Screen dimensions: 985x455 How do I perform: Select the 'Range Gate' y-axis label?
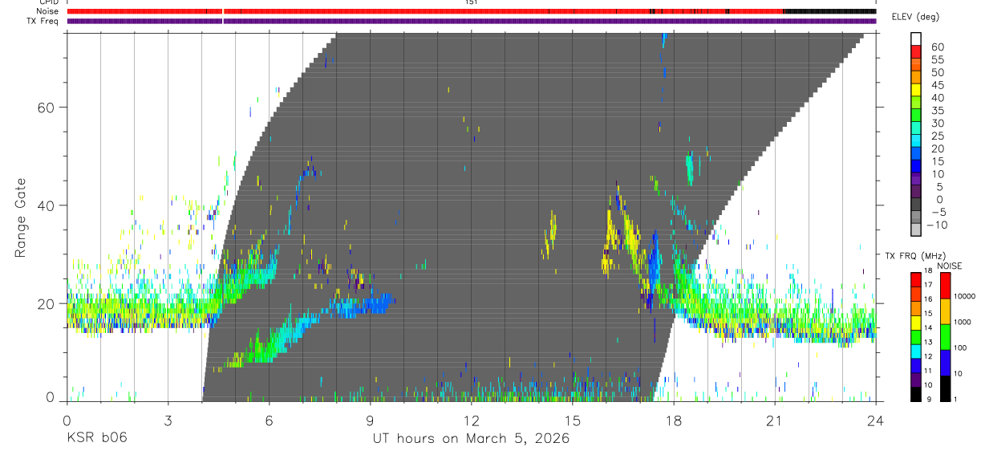22,218
